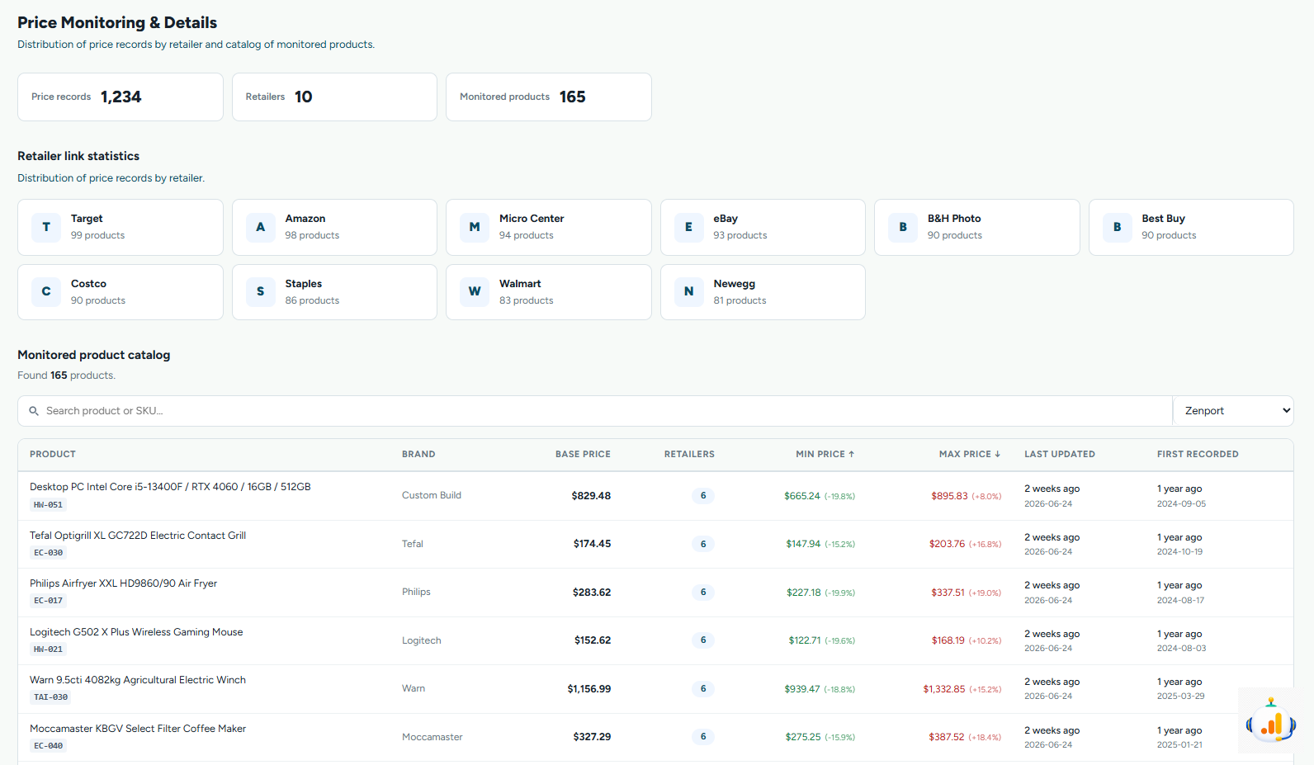
Task: Click the eBay retailer E icon
Action: [689, 227]
